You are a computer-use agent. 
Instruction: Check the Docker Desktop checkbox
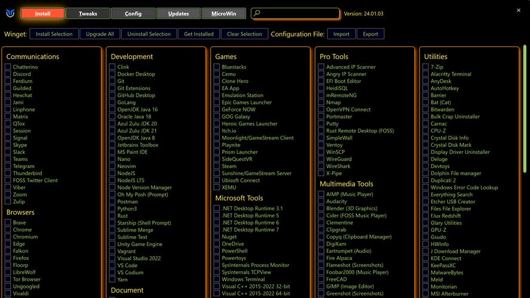click(112, 73)
